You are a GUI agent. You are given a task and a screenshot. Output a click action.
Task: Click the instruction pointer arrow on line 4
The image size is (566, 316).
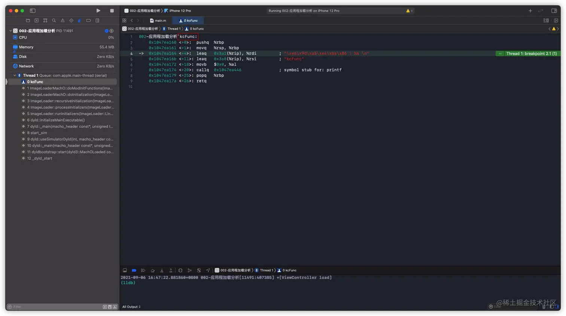click(x=141, y=54)
